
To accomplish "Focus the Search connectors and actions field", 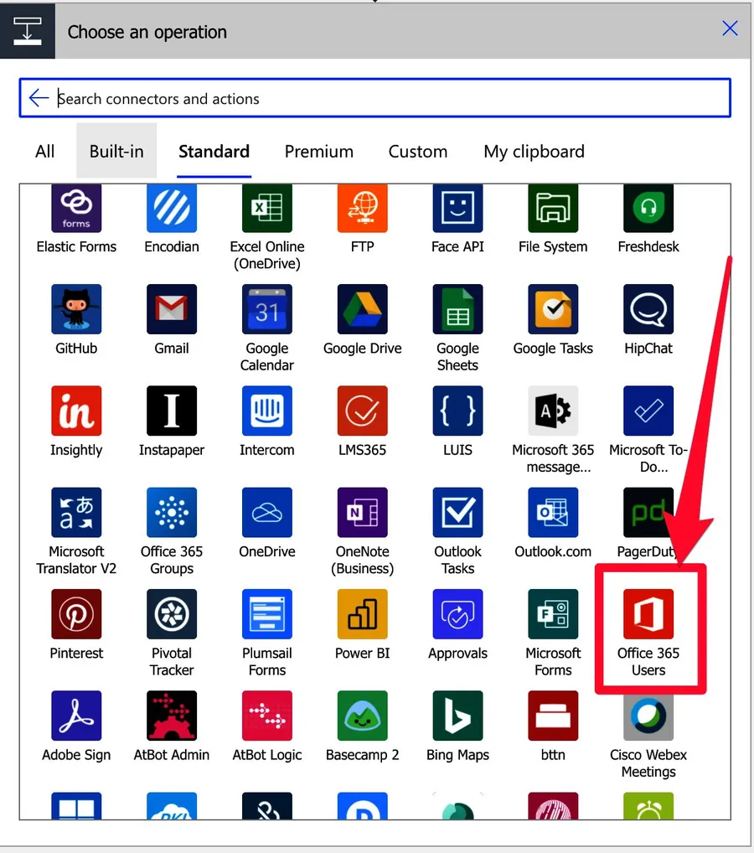I will click(x=385, y=99).
